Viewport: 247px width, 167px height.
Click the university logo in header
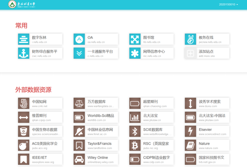pyautogui.click(x=22, y=4)
